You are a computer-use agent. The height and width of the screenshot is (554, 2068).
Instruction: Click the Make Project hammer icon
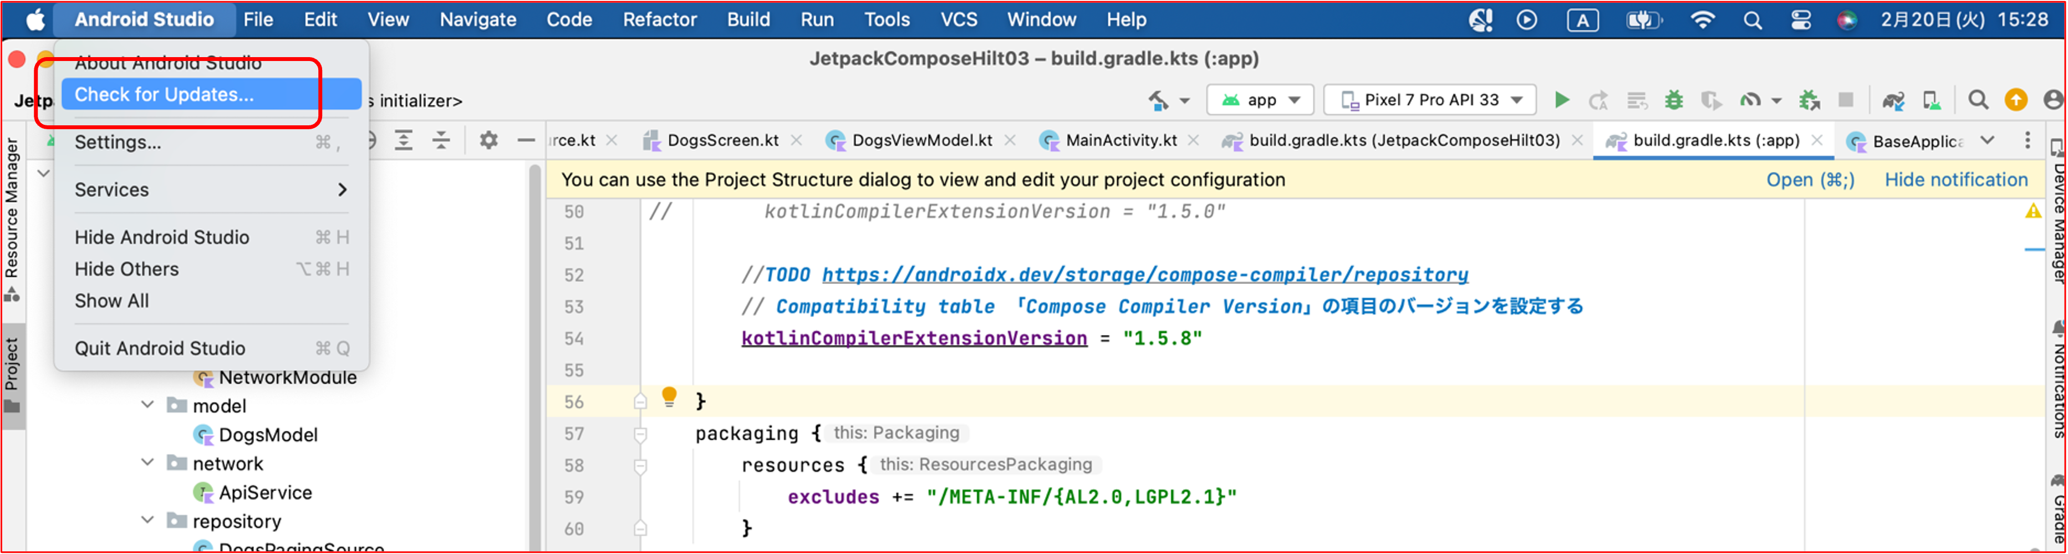pyautogui.click(x=1158, y=100)
